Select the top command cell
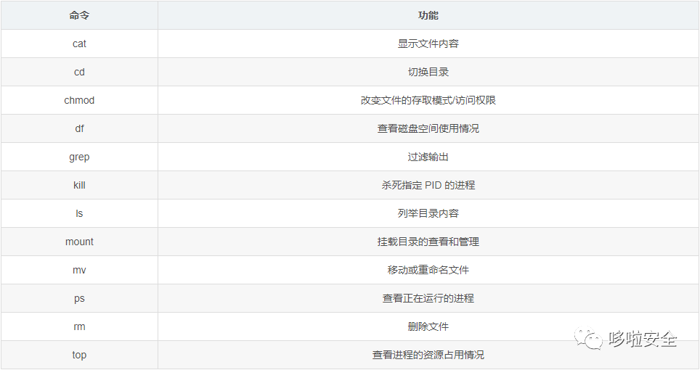700x370 pixels. (x=79, y=355)
